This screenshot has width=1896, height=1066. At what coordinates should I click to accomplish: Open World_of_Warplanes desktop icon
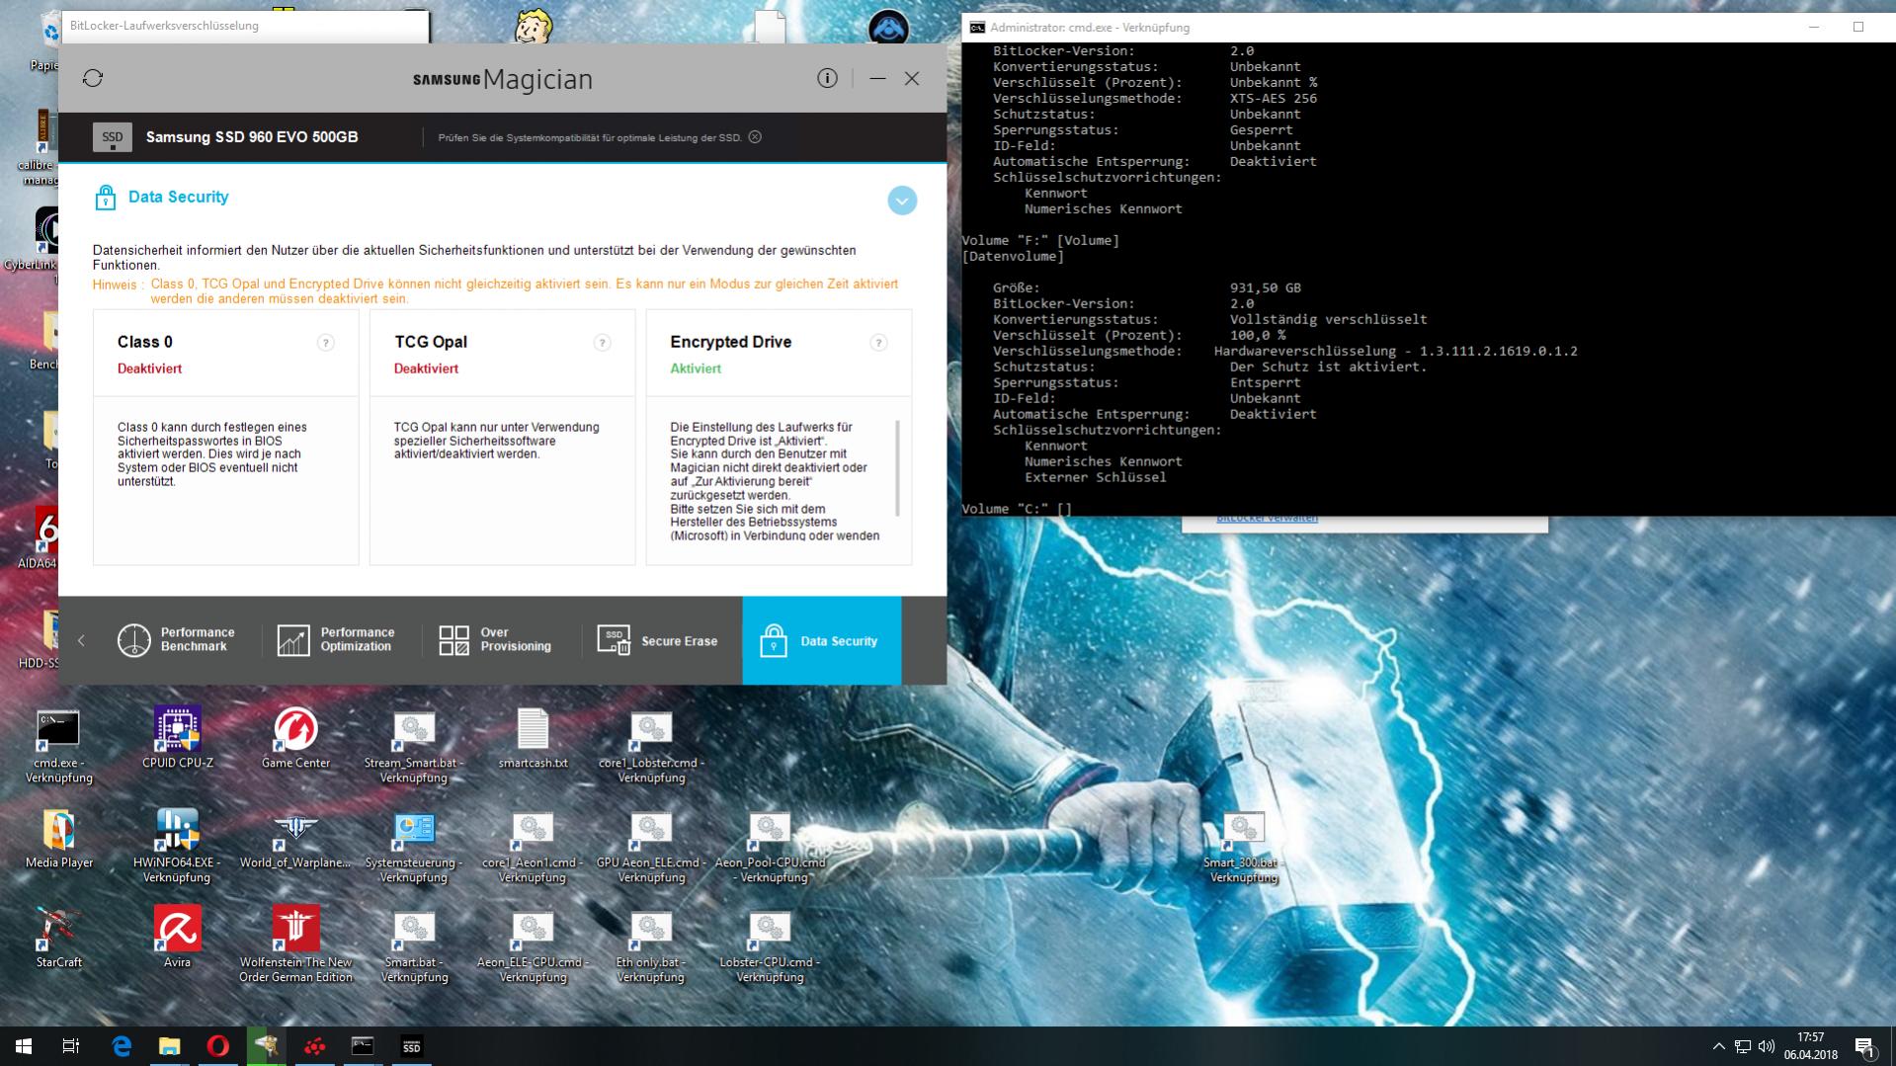coord(295,839)
